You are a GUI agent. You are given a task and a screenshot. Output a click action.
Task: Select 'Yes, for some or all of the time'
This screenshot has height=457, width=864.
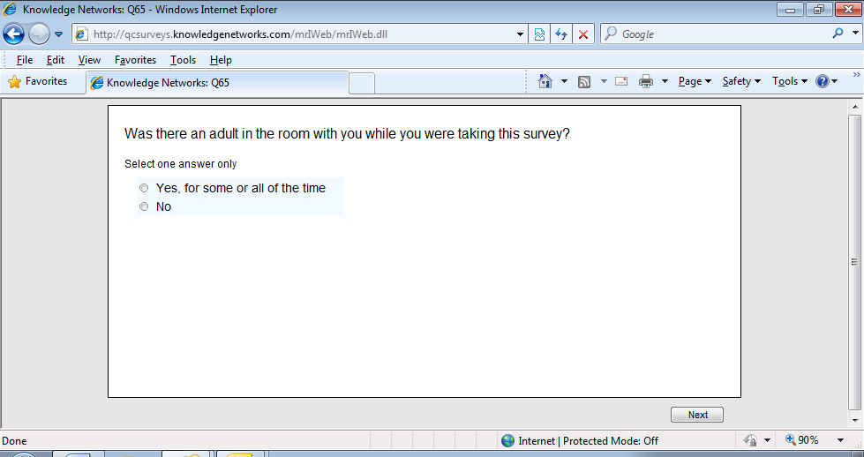click(144, 188)
